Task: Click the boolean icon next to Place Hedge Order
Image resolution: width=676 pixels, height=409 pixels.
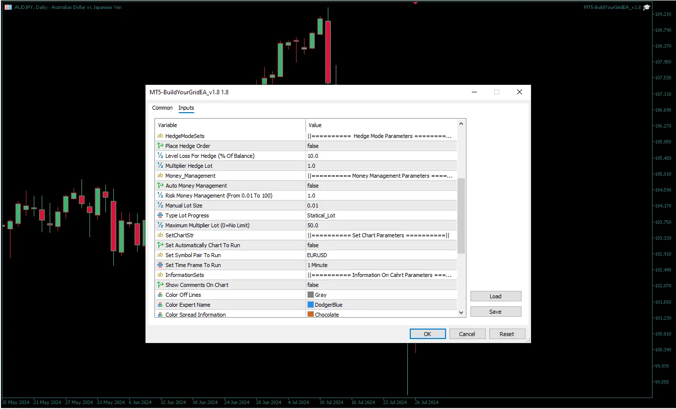Action: pos(160,146)
